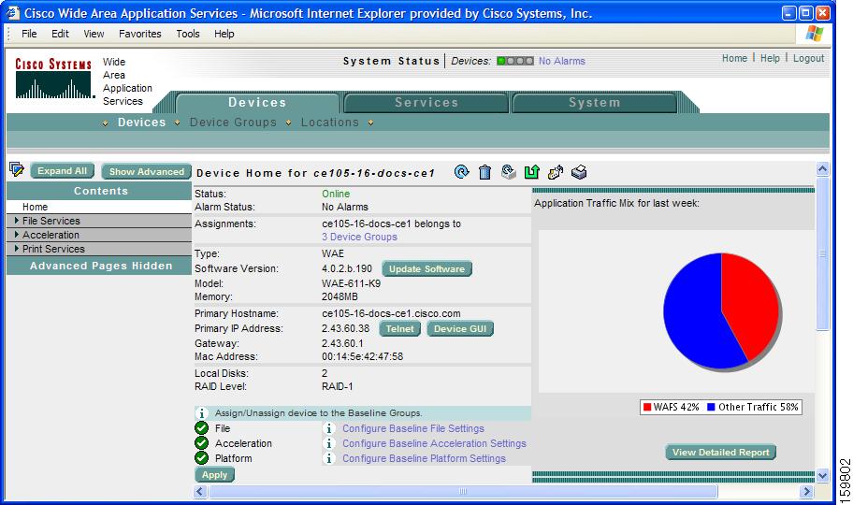Click the green upward arrow toolbar icon

tap(531, 172)
